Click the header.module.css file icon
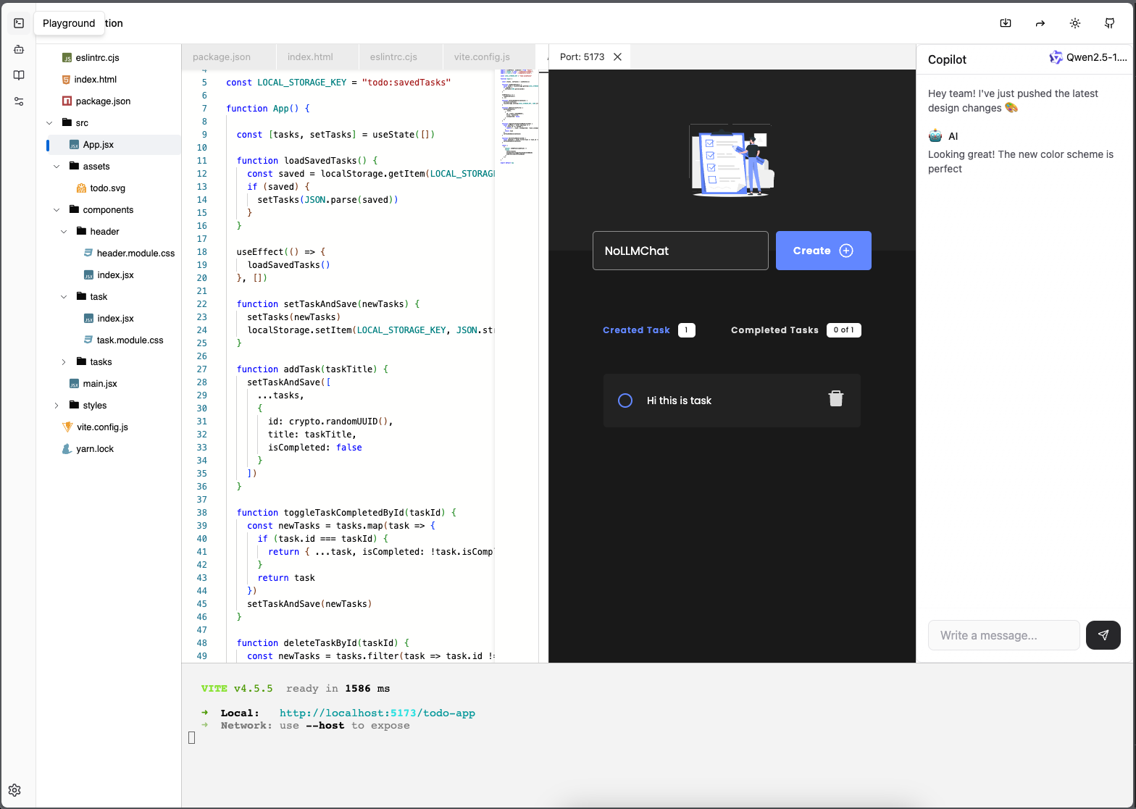The image size is (1136, 809). 88,253
